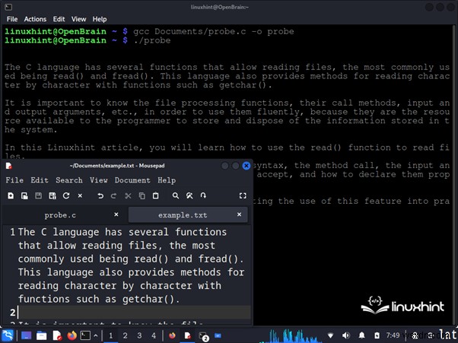
Task: Switch to workspace 4
Action: tap(154, 335)
